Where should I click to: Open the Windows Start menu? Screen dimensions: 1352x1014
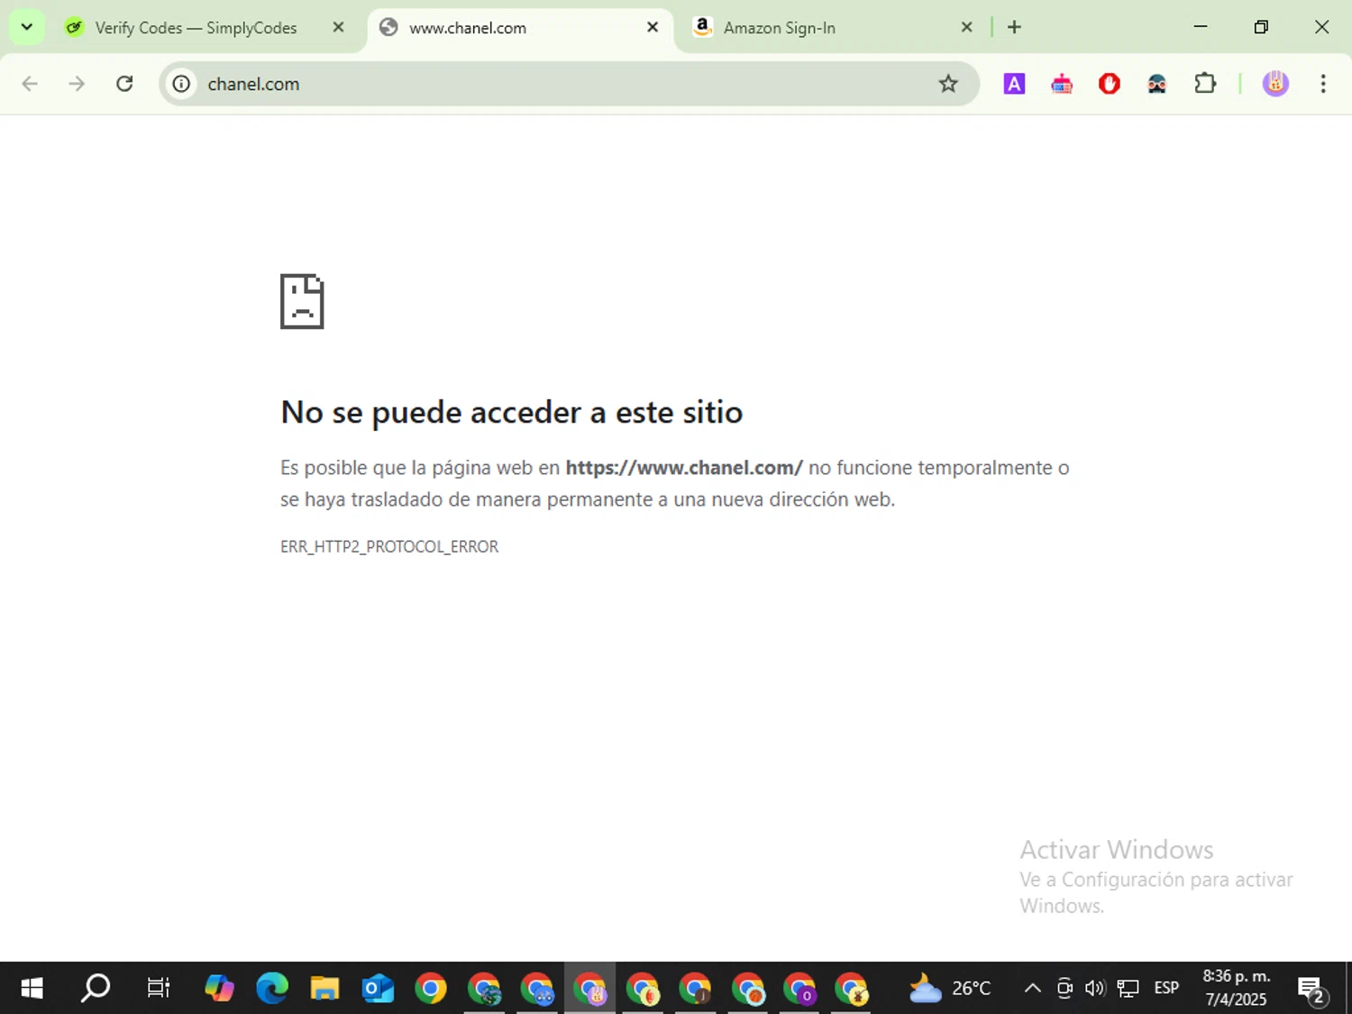[32, 989]
